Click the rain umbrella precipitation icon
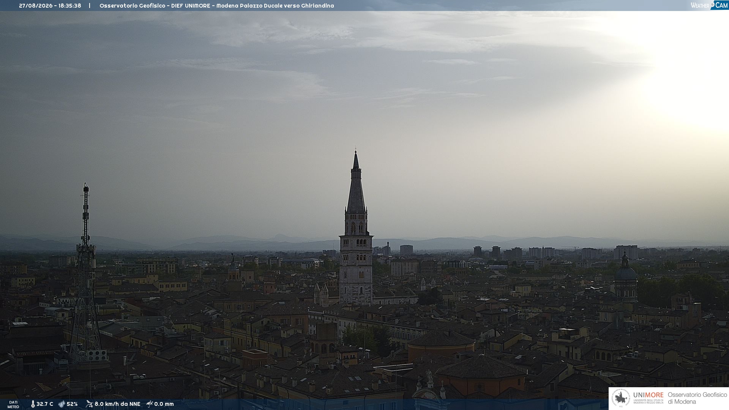 150,404
